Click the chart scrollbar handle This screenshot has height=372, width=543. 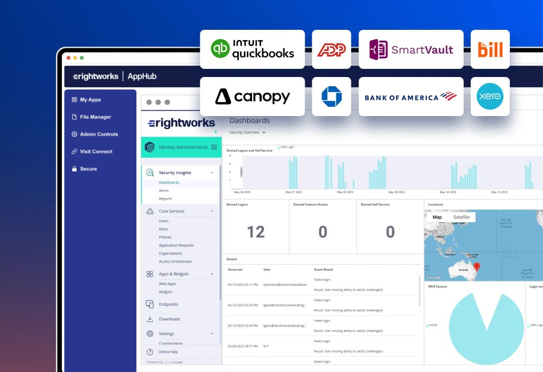coord(242,171)
